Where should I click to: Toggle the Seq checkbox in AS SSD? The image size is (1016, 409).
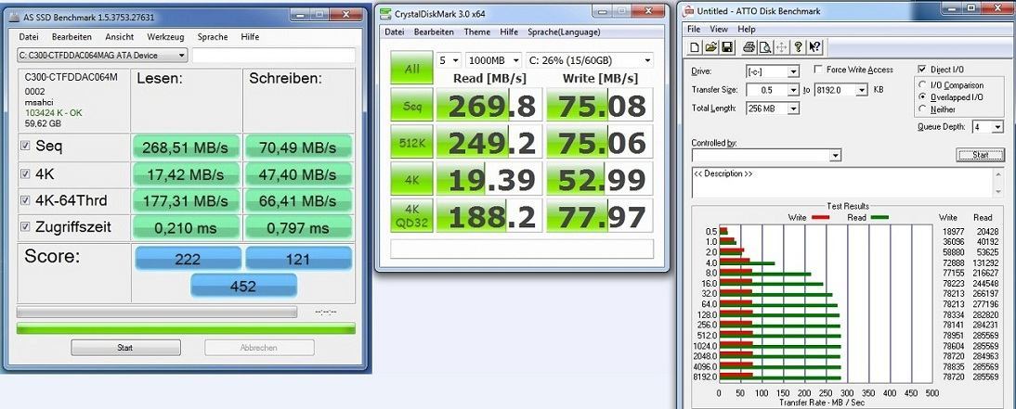click(25, 147)
